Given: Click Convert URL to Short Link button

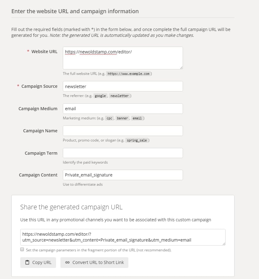Looking at the screenshot, I should (x=94, y=262).
